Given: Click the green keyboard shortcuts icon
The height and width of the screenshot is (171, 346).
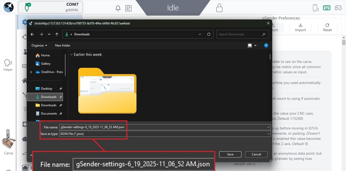Looking at the screenshot, I should (x=327, y=8).
